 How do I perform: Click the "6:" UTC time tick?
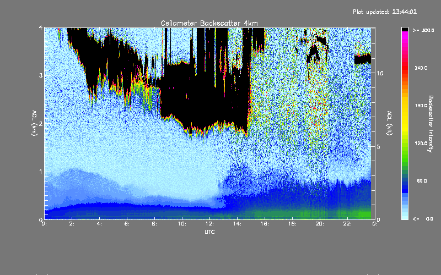(127, 224)
